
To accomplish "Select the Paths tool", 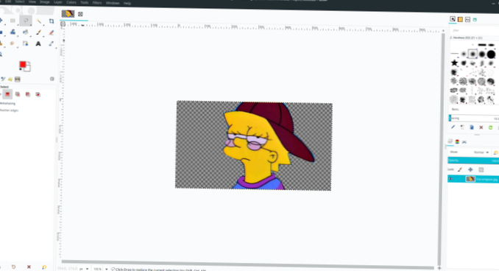I will (25, 43).
